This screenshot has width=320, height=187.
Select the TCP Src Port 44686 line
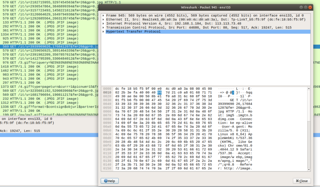click(199, 27)
